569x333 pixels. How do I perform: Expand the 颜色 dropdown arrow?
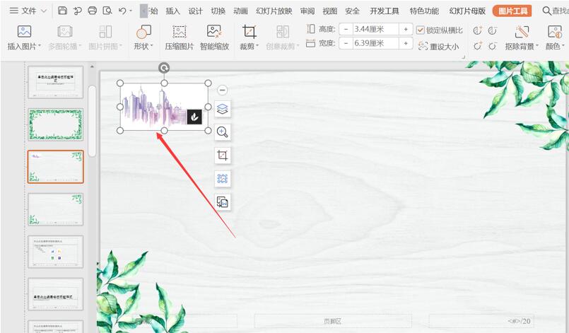pos(563,47)
